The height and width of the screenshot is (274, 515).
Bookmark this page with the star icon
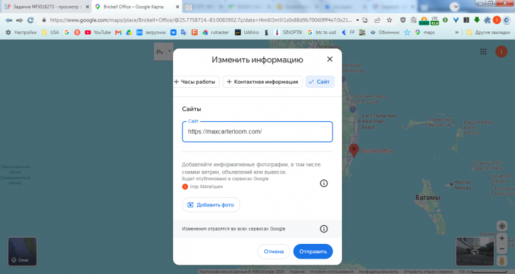pyautogui.click(x=389, y=20)
